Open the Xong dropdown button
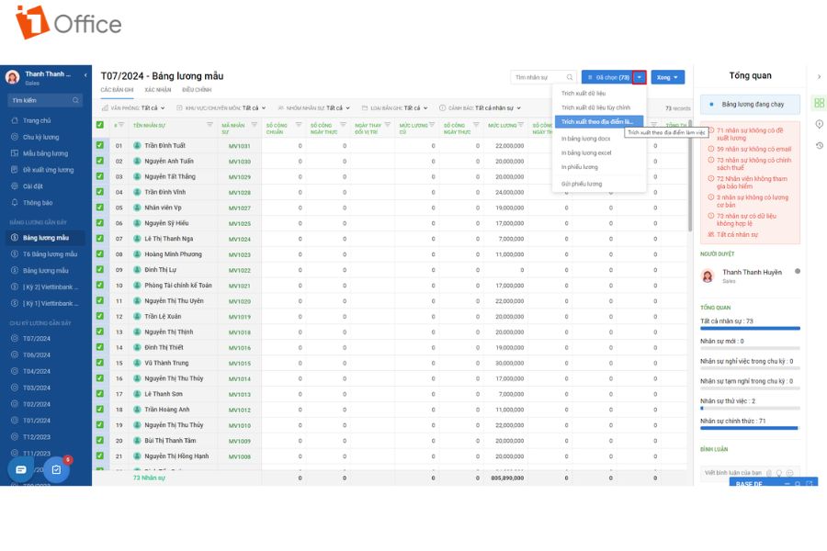 pyautogui.click(x=668, y=77)
